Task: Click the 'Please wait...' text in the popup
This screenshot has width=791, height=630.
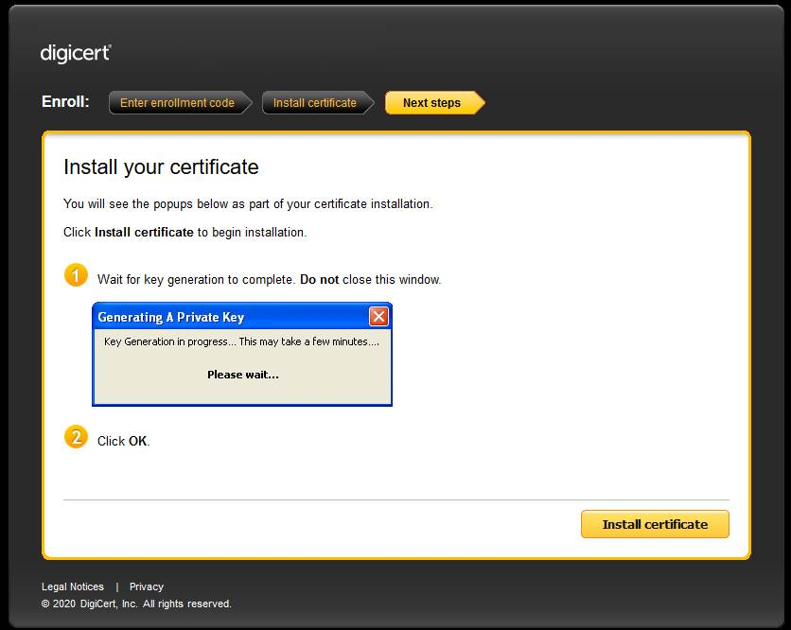Action: 242,375
